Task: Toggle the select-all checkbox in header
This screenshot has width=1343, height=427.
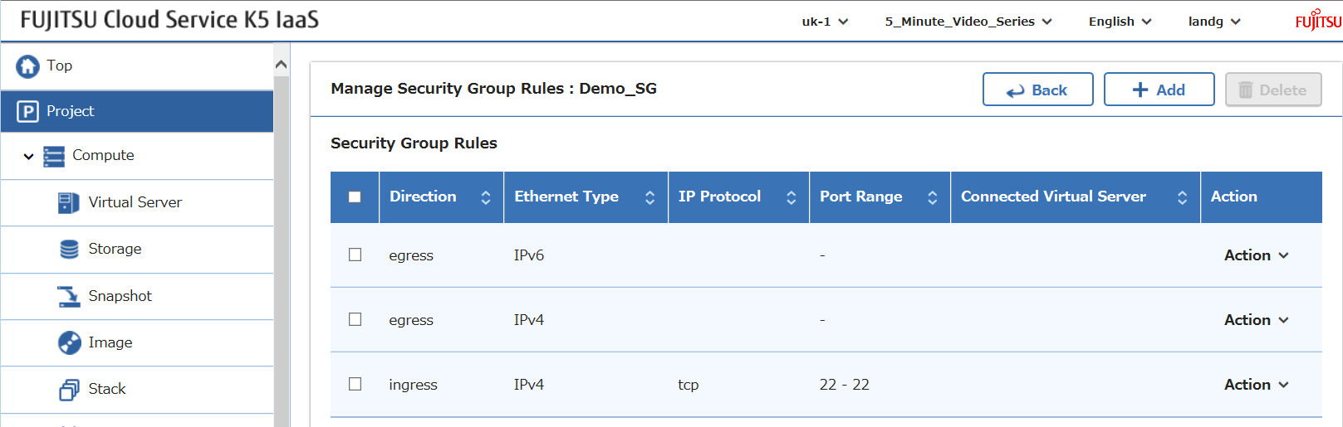Action: pyautogui.click(x=355, y=197)
